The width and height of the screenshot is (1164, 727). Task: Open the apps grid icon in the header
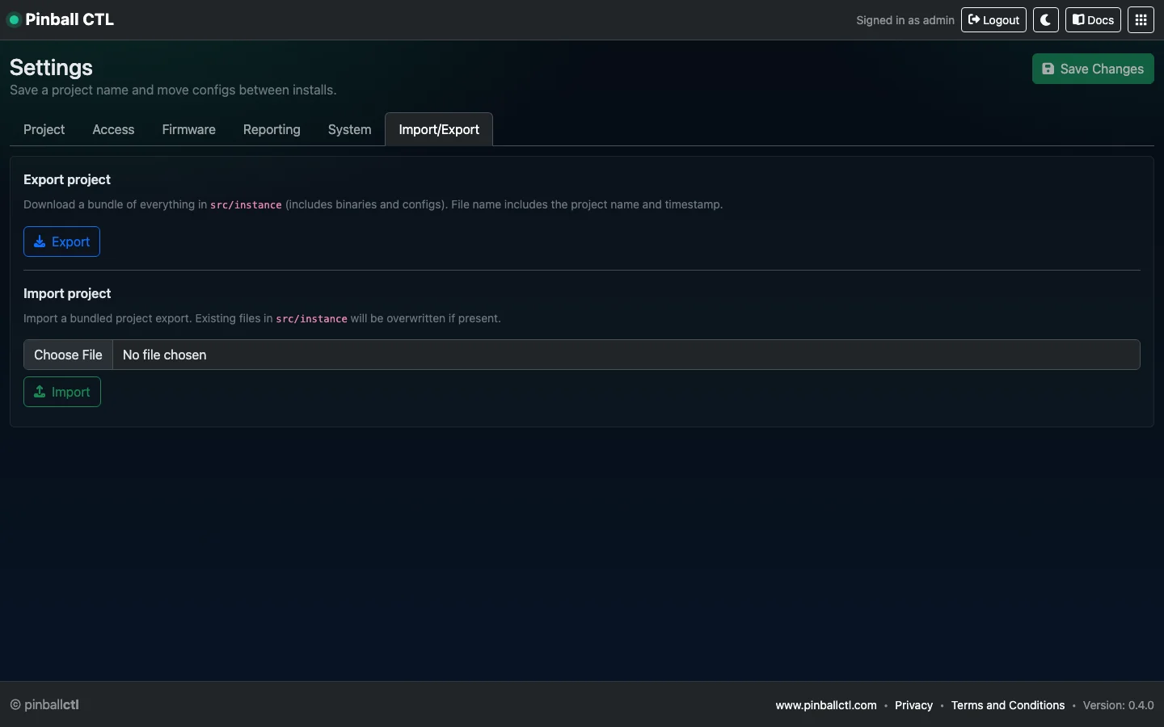click(x=1141, y=19)
